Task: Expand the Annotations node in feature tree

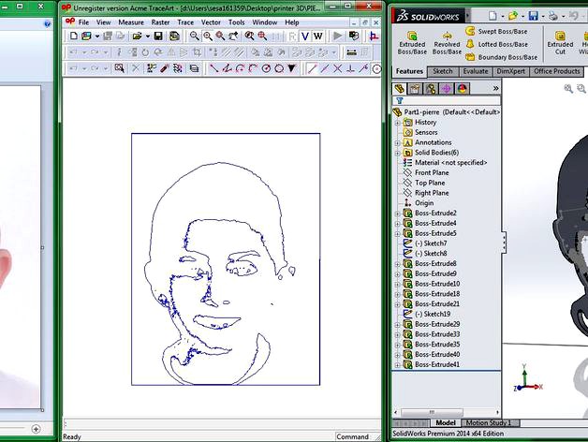Action: click(x=397, y=143)
